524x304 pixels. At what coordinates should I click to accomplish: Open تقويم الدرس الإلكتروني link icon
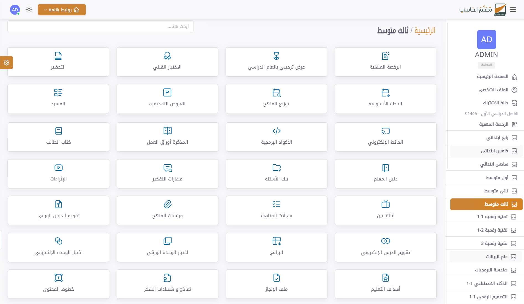[x=386, y=241]
